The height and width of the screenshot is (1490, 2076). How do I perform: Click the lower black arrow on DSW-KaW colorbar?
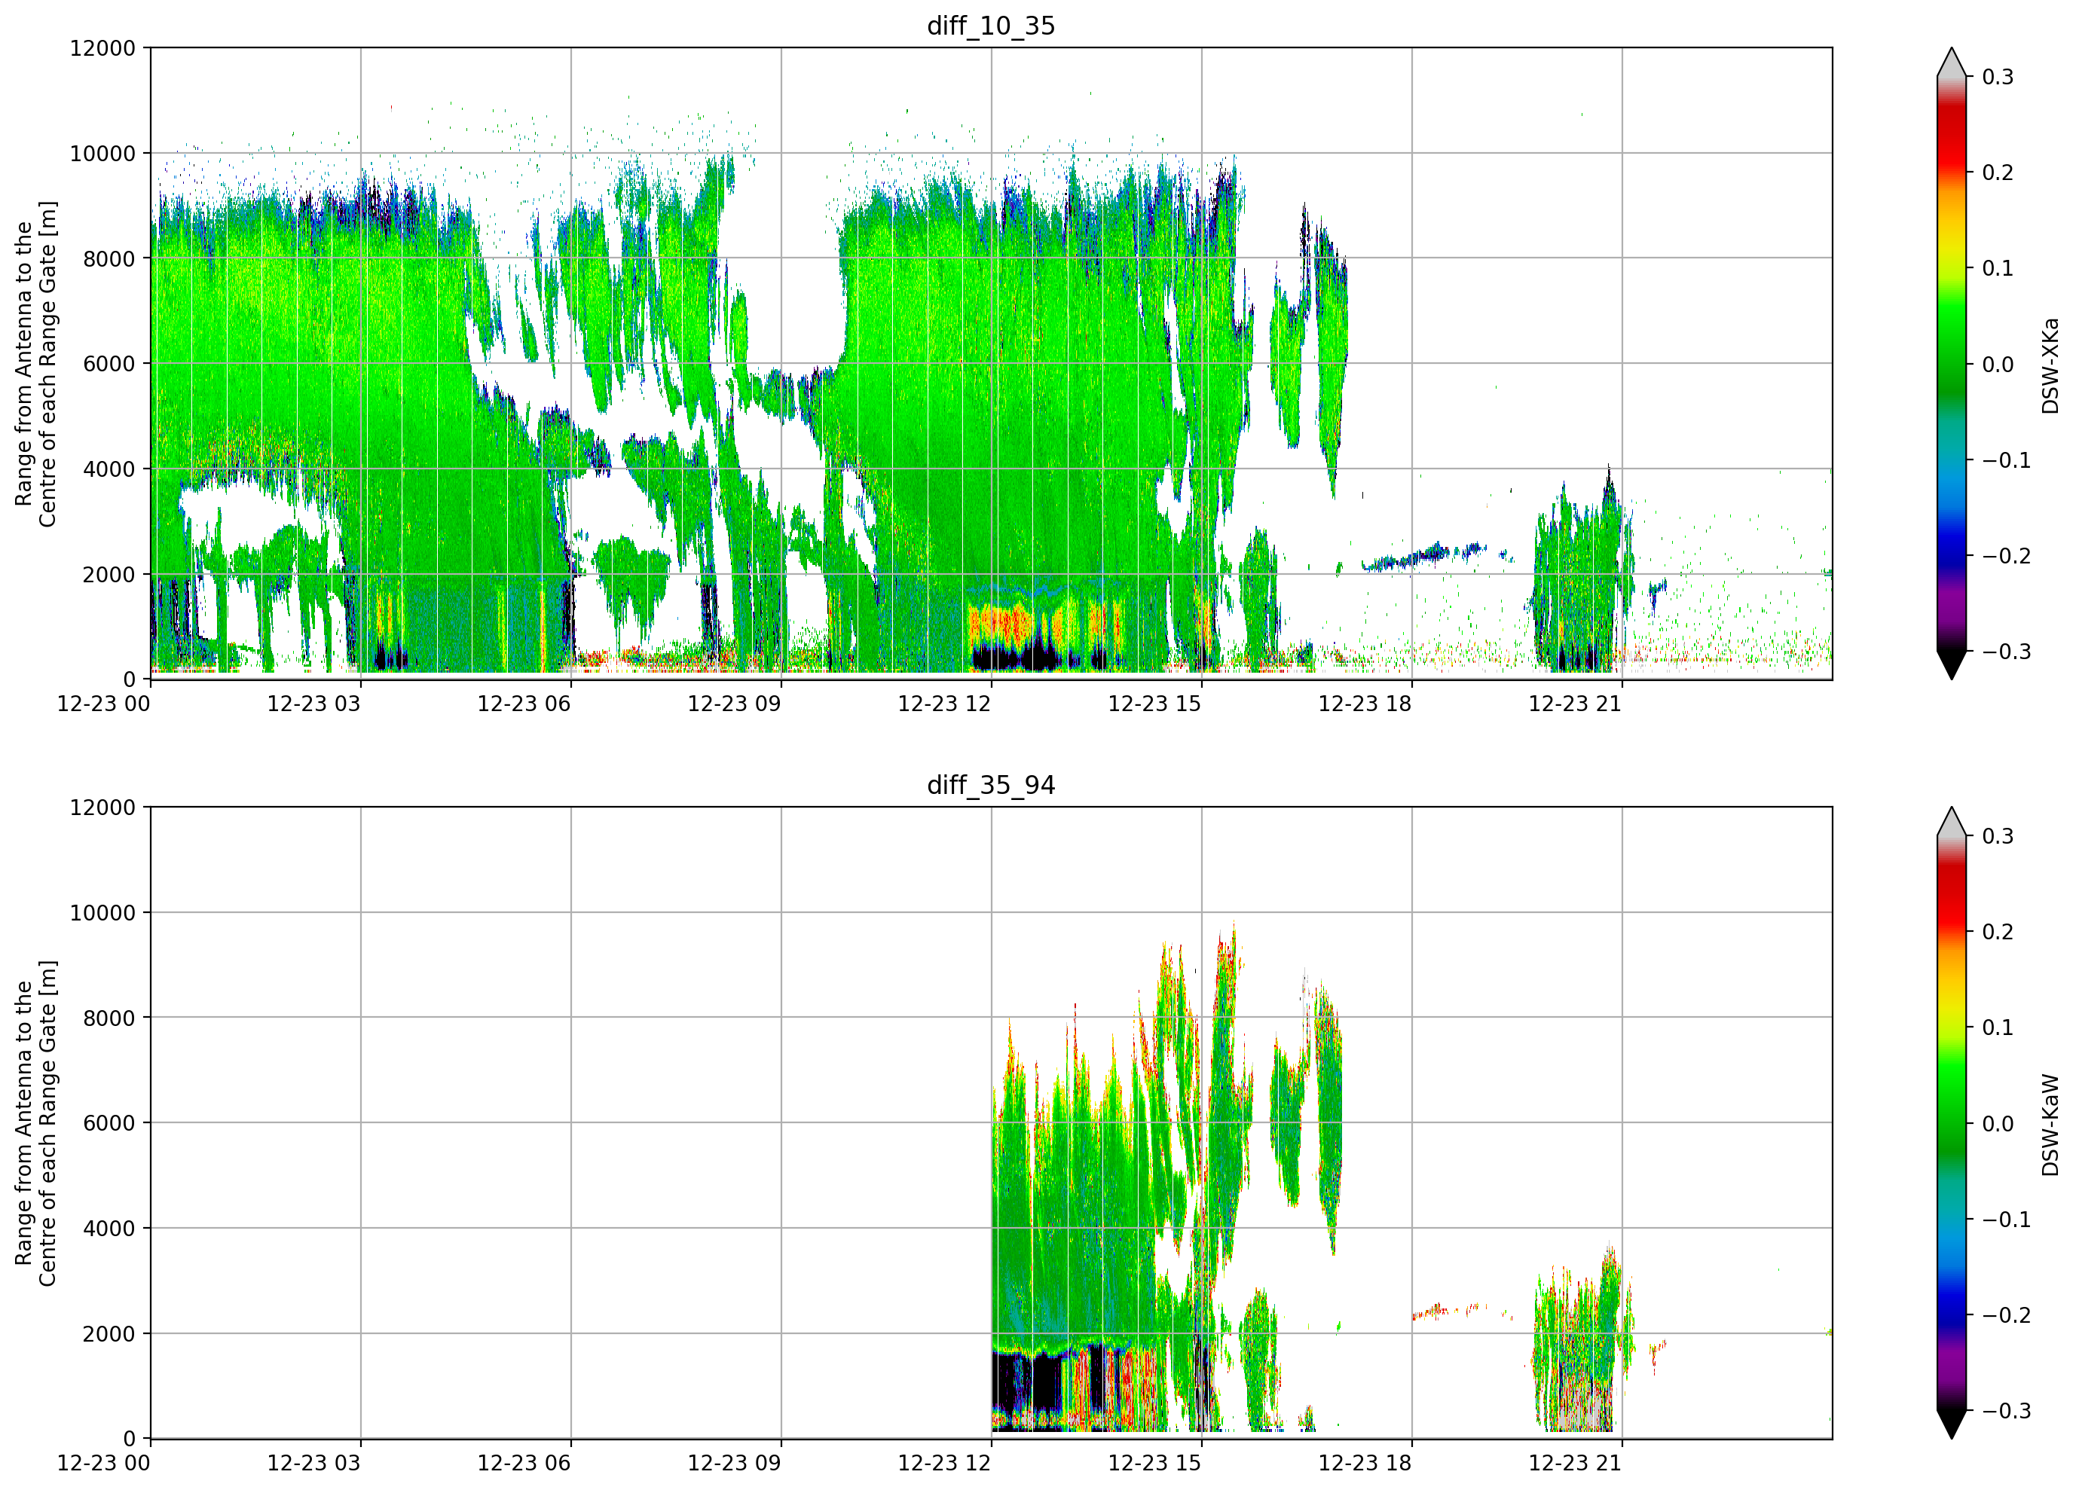click(x=1952, y=1423)
